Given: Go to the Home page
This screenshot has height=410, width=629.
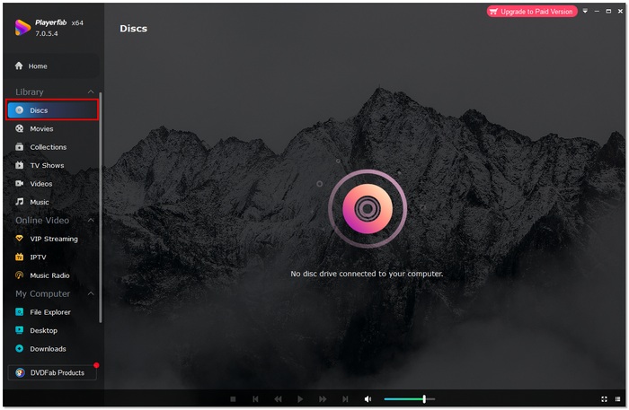Looking at the screenshot, I should point(38,66).
